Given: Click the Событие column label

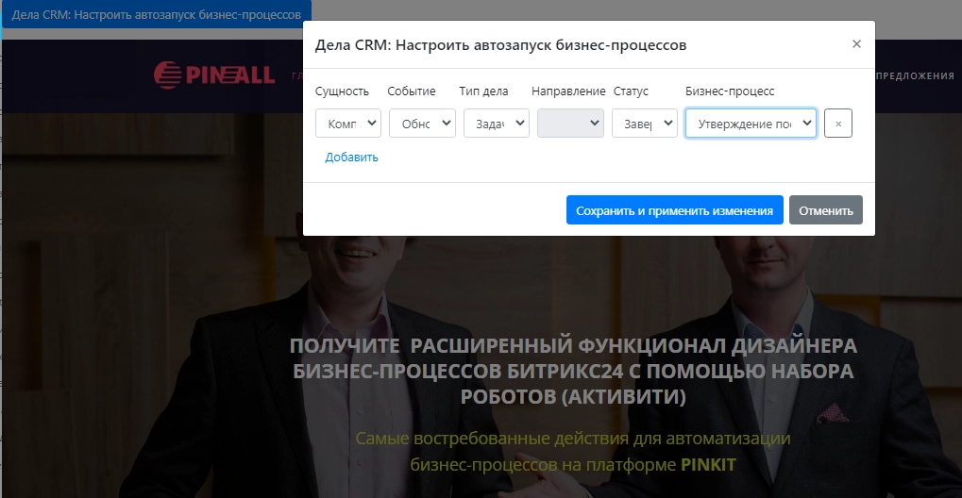Looking at the screenshot, I should tap(411, 91).
